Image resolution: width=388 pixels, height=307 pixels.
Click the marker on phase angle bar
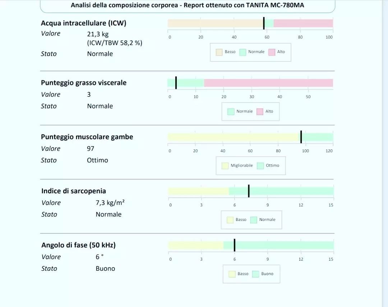234,245
